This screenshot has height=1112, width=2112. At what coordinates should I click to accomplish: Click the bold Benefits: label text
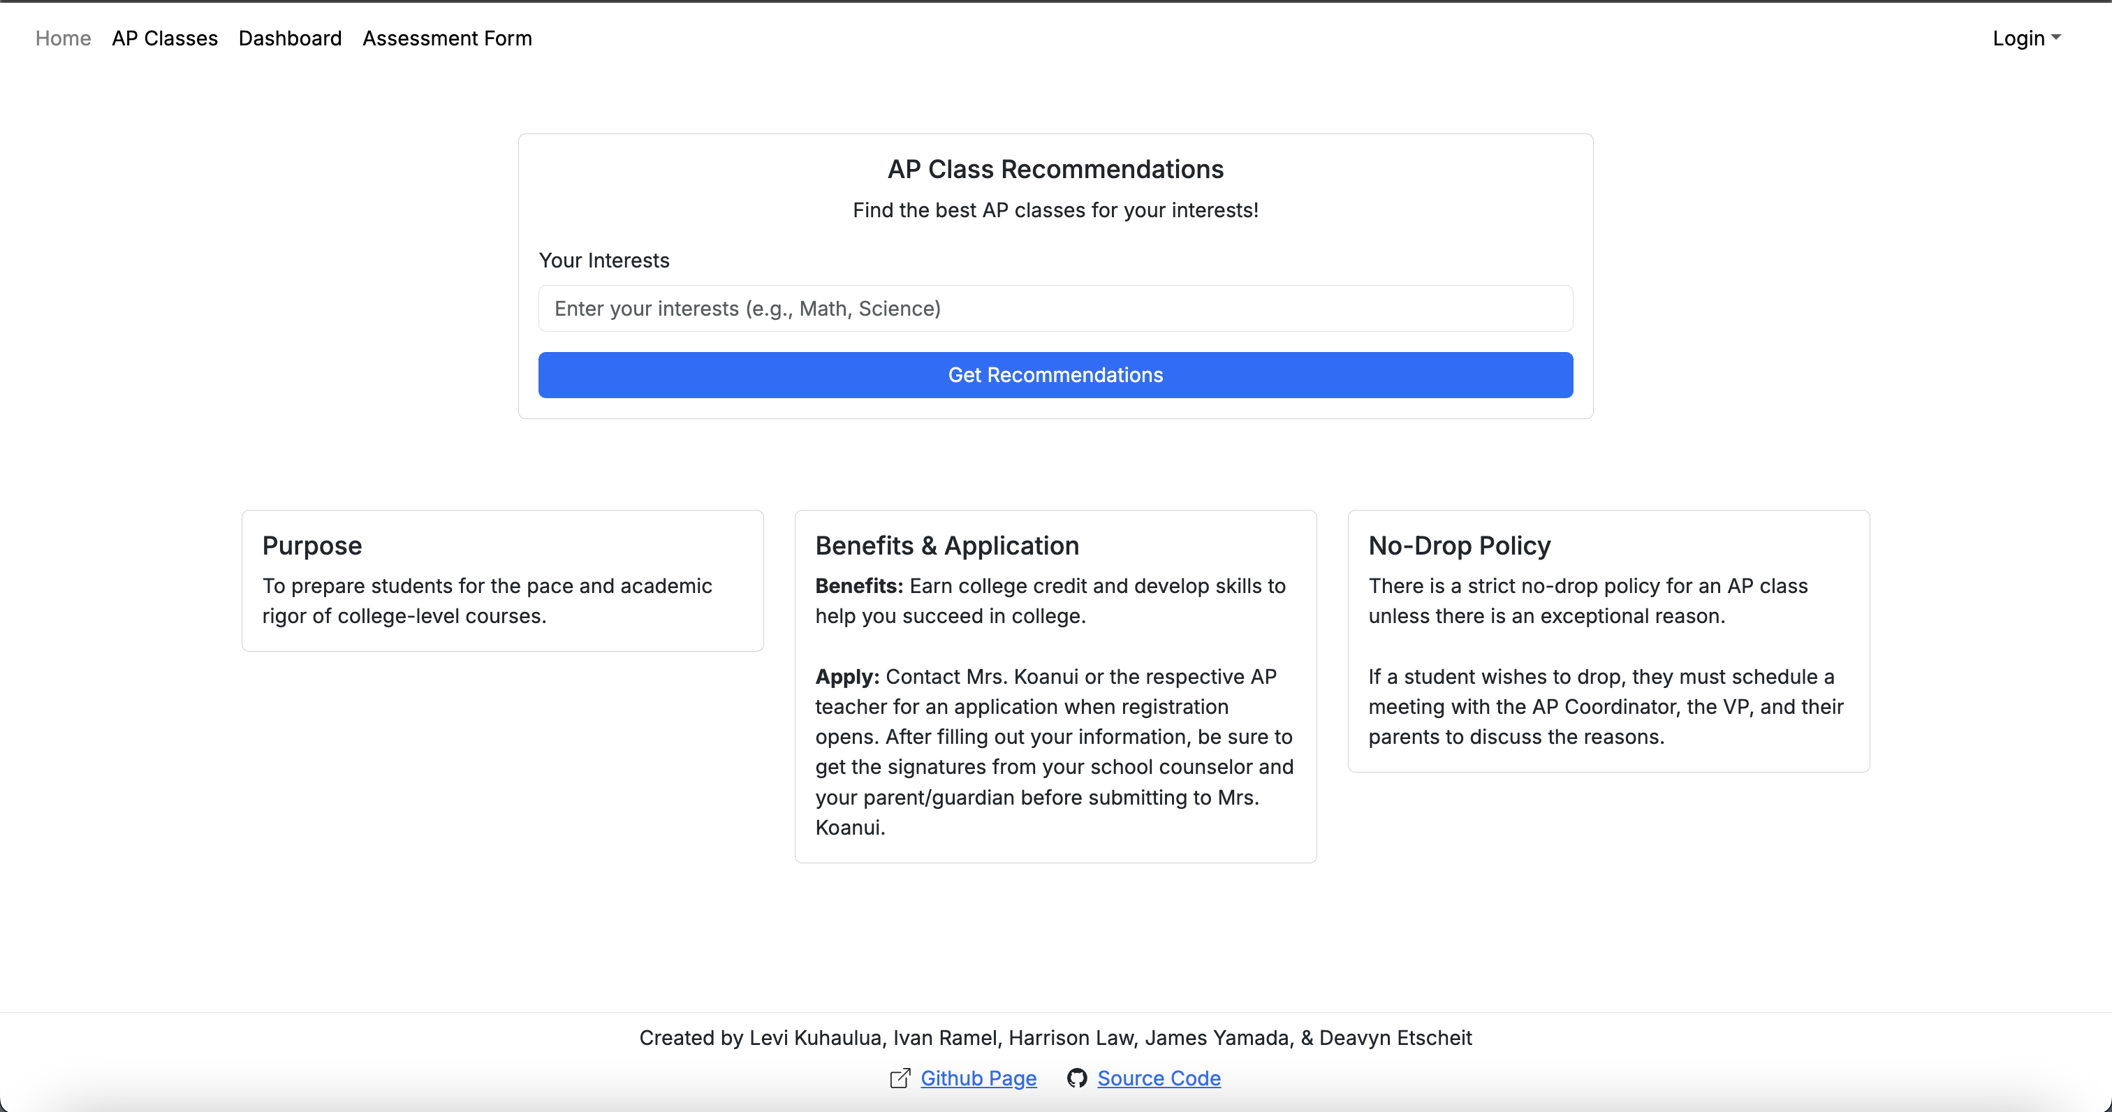[x=858, y=586]
